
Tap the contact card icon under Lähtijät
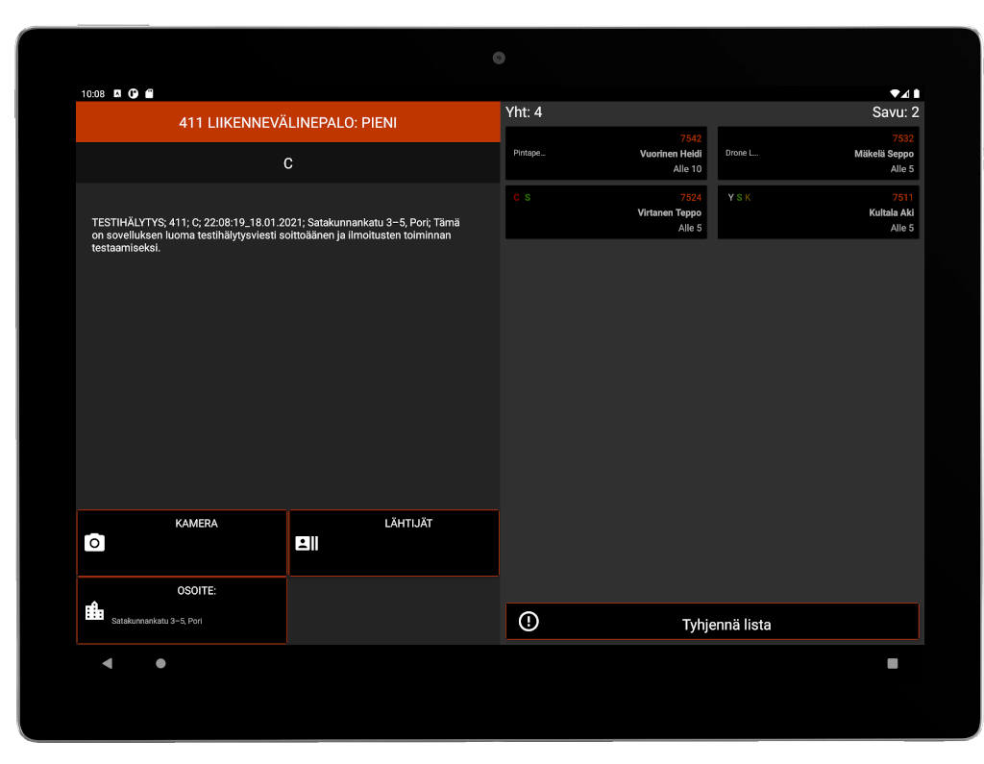point(307,543)
